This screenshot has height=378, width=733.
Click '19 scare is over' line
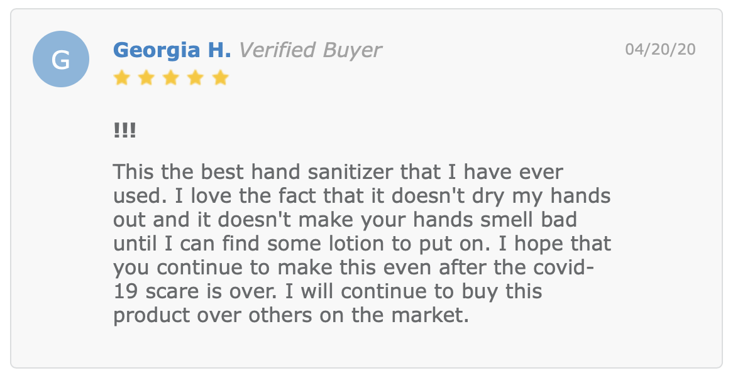pyautogui.click(x=328, y=291)
